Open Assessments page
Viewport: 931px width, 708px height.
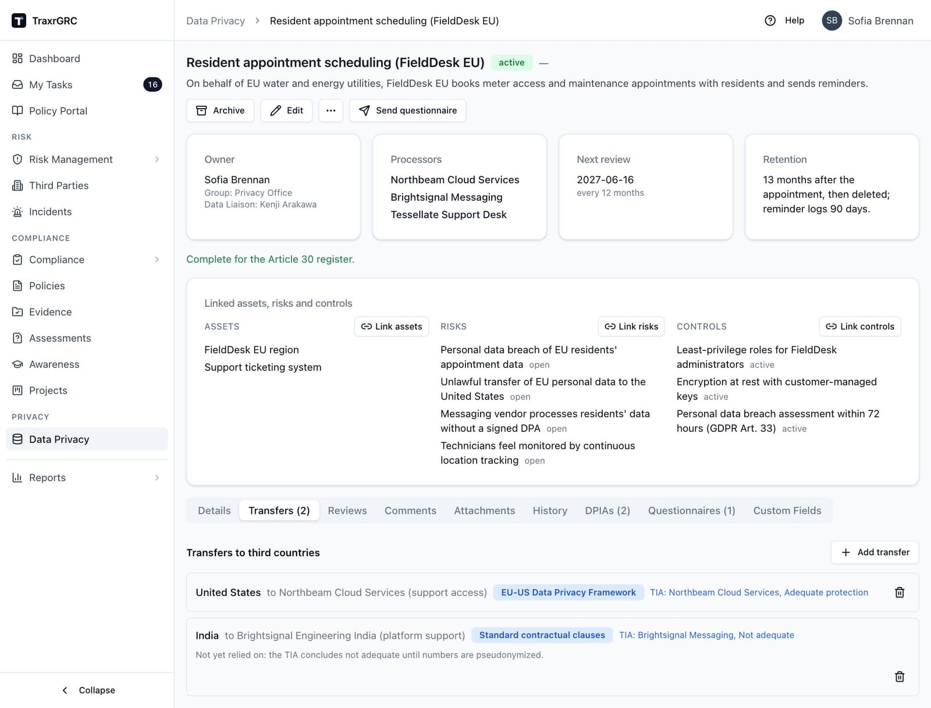pyautogui.click(x=87, y=338)
